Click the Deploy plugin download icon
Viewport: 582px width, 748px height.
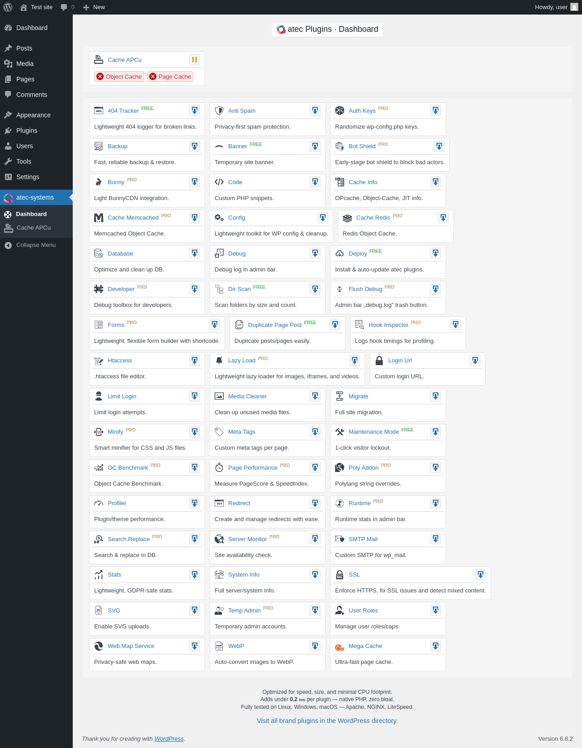click(x=436, y=253)
